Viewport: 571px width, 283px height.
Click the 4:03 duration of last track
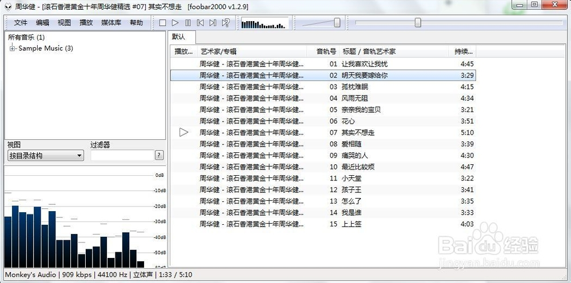(x=467, y=224)
